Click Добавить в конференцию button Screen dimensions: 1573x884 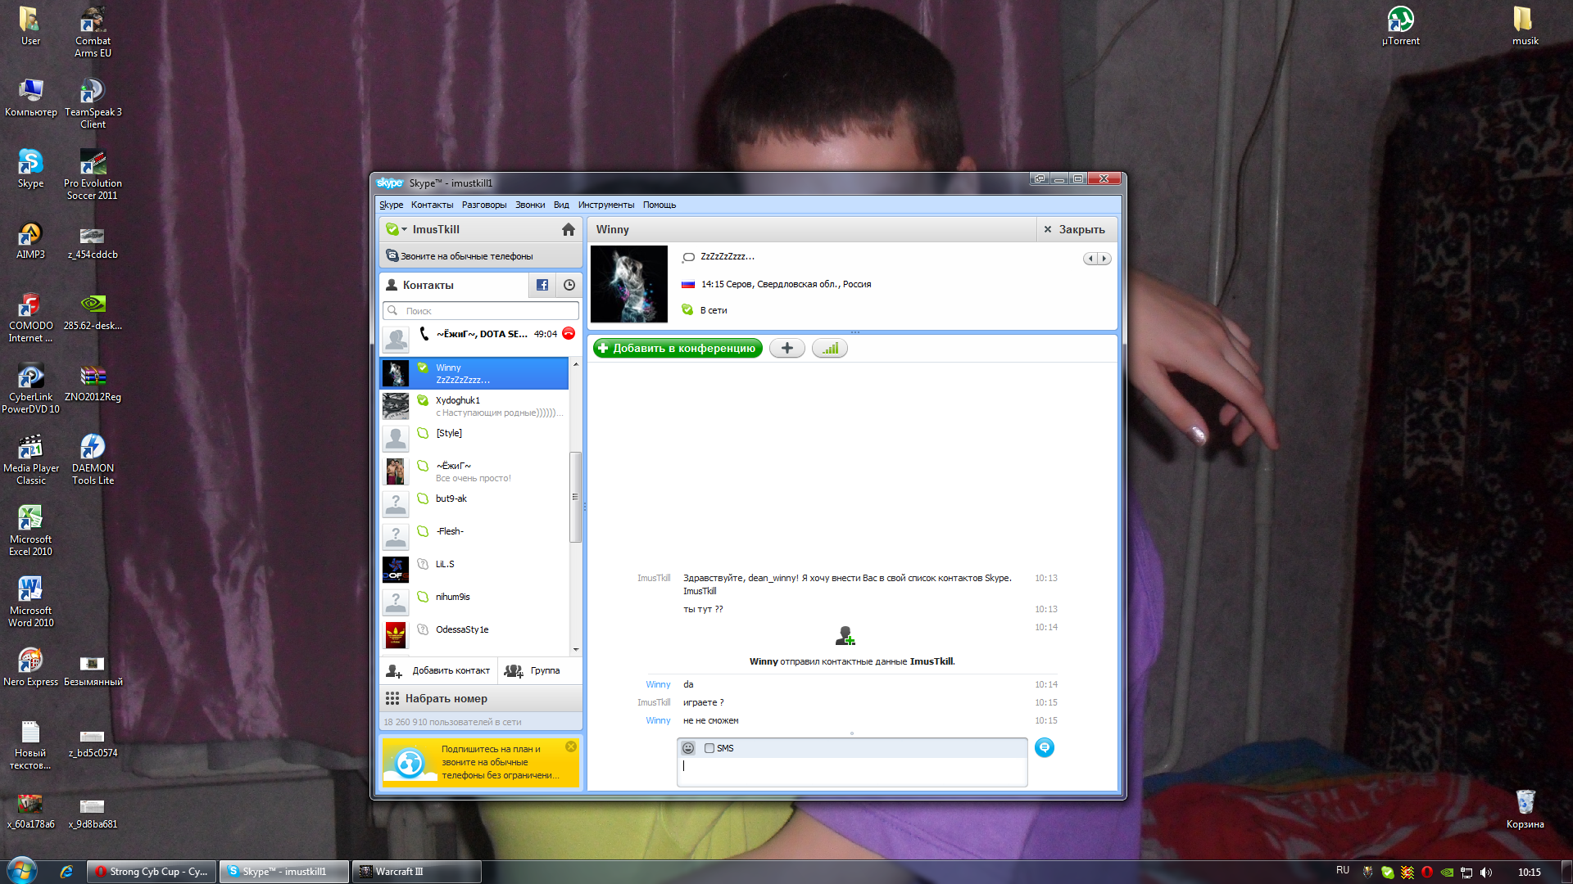point(678,349)
